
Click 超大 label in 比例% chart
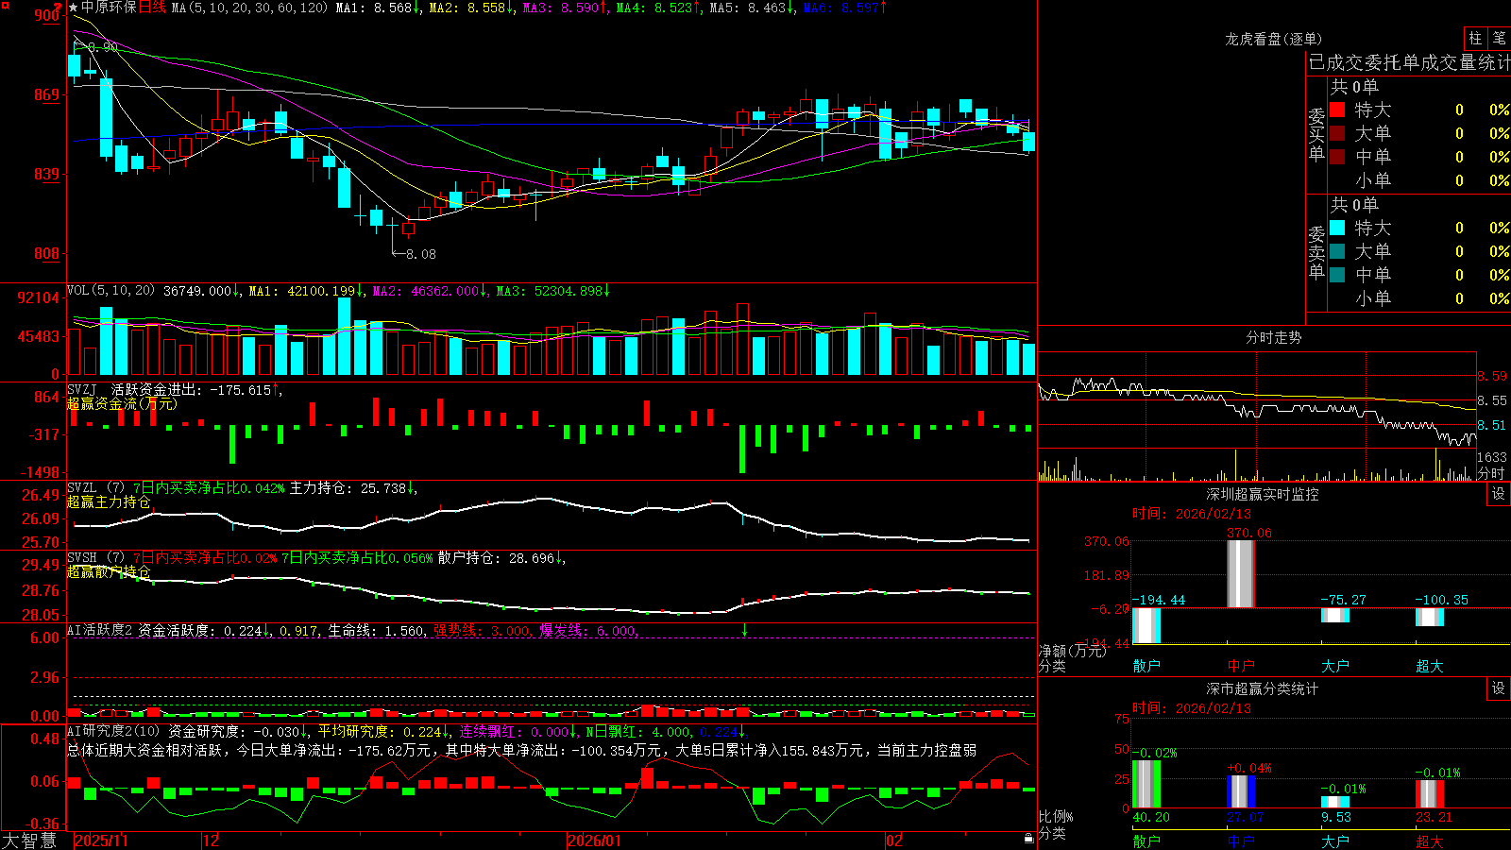[1430, 841]
